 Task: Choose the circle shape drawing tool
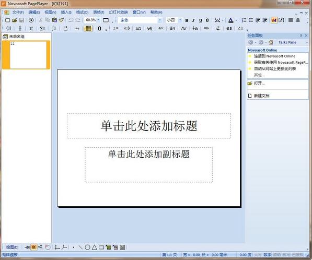click(87, 247)
